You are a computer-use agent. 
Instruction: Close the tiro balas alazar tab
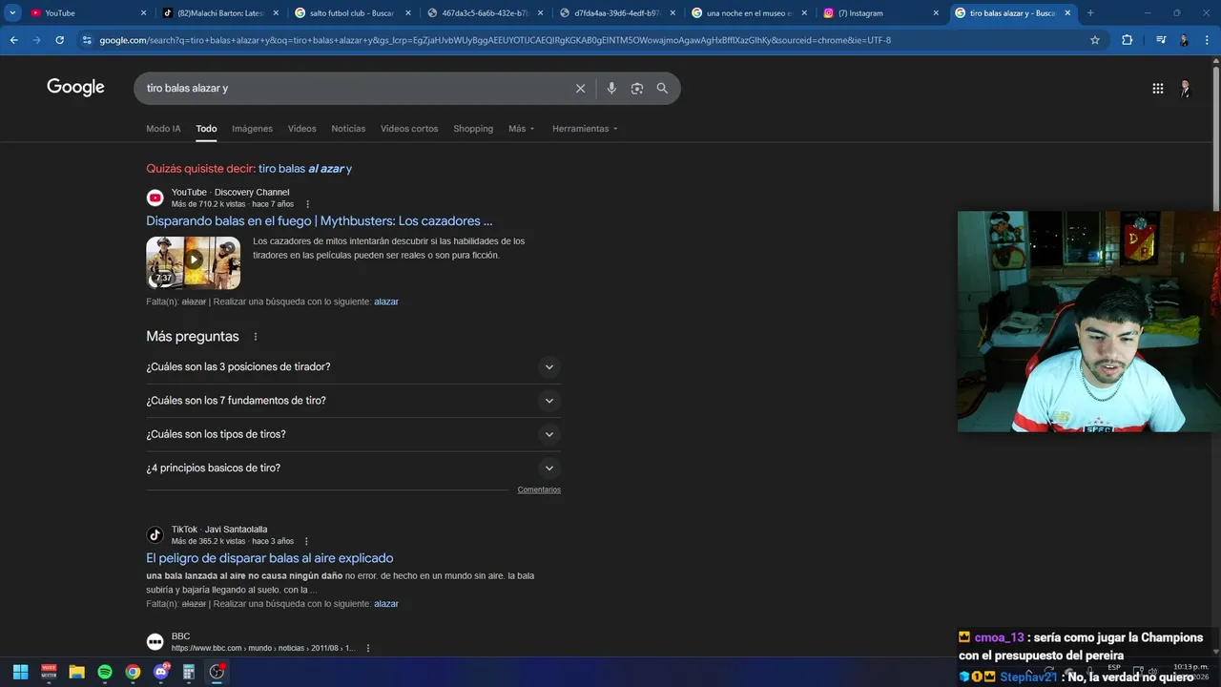point(1066,13)
